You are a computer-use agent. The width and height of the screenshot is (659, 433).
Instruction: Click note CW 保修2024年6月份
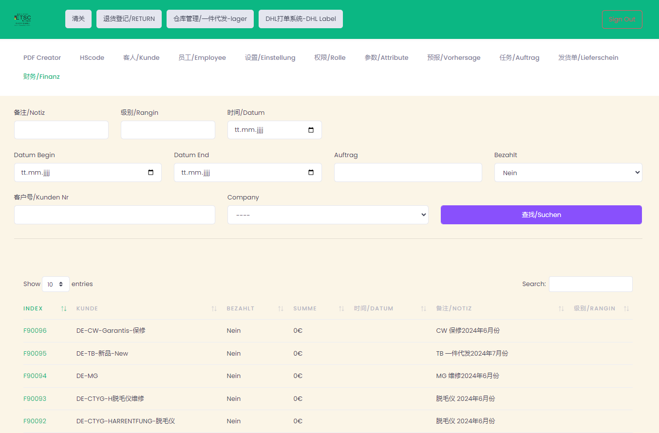click(468, 330)
